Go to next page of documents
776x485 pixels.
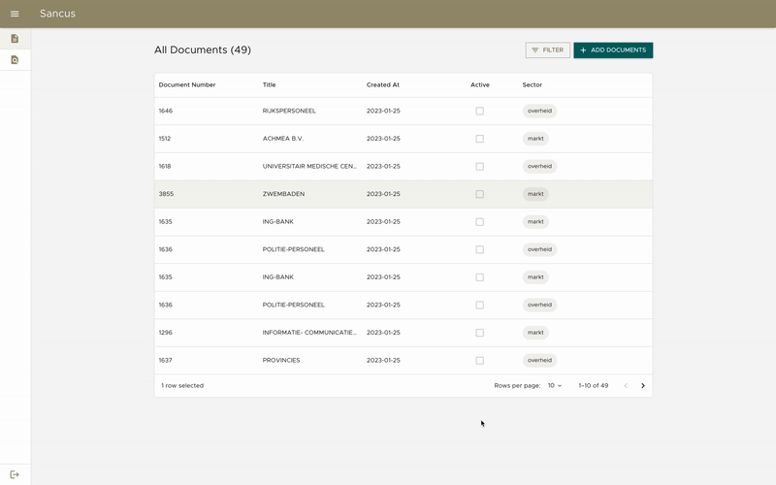642,386
